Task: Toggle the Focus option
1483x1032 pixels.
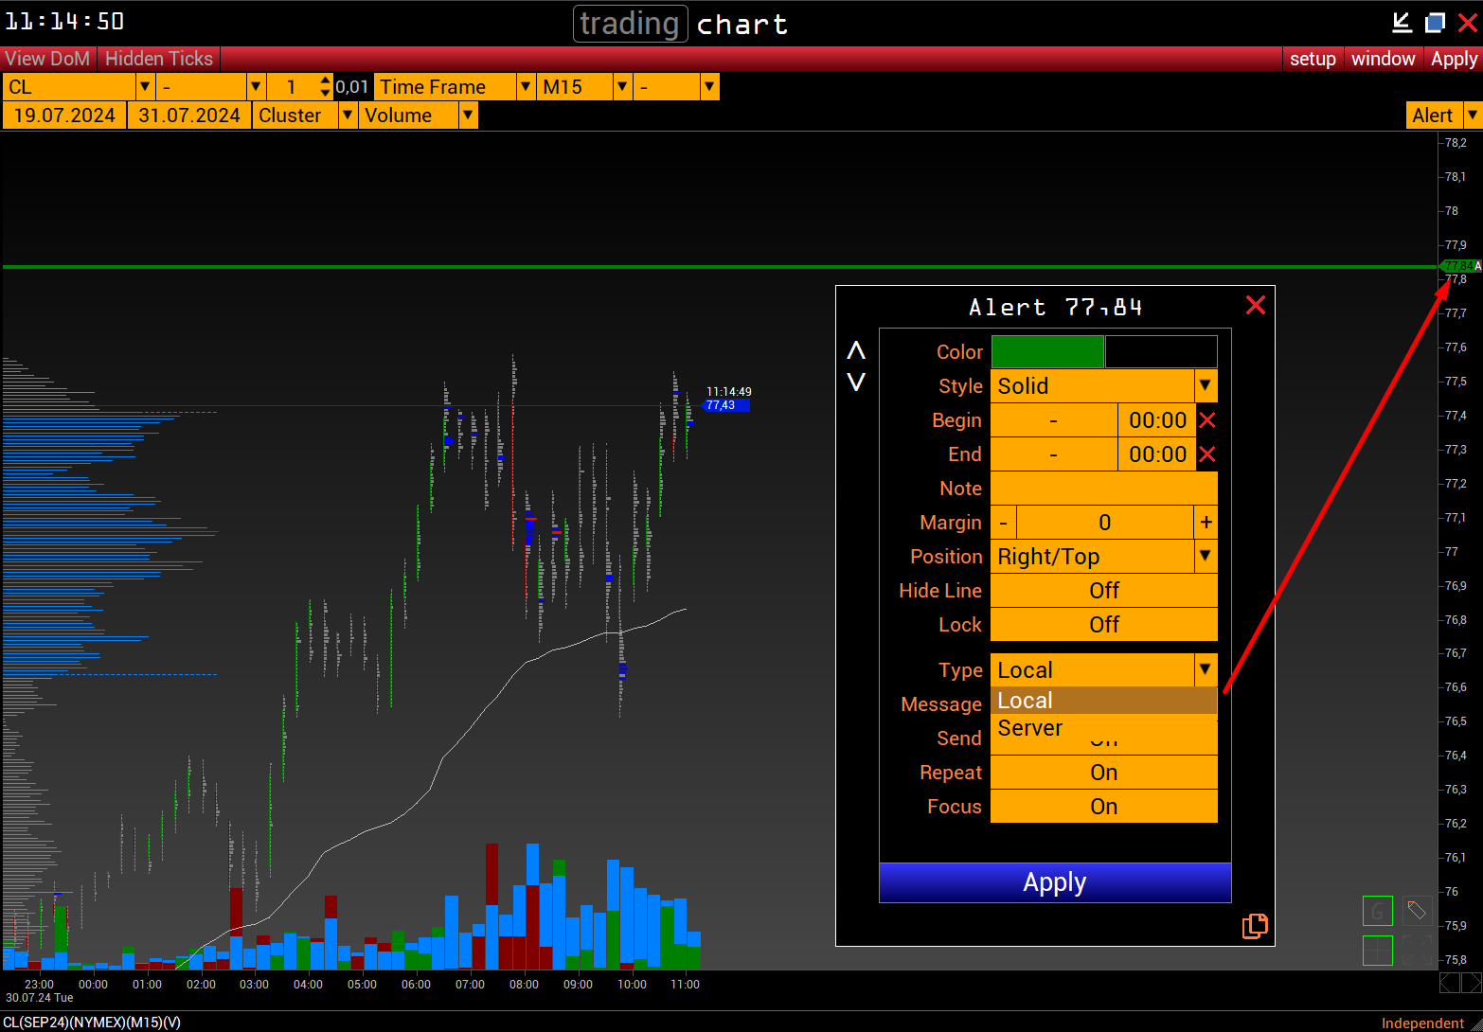Action: [1103, 807]
